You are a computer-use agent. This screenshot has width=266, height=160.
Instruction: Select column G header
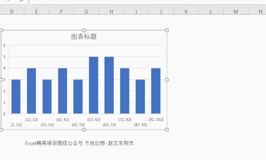tap(86, 12)
